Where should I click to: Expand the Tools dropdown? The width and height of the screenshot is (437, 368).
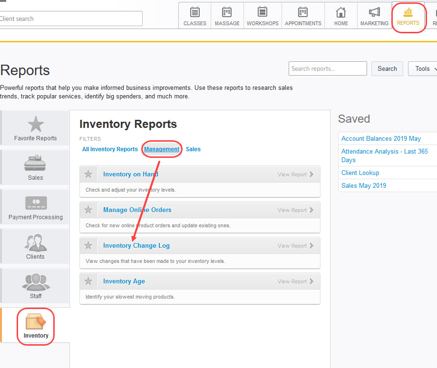coord(423,69)
